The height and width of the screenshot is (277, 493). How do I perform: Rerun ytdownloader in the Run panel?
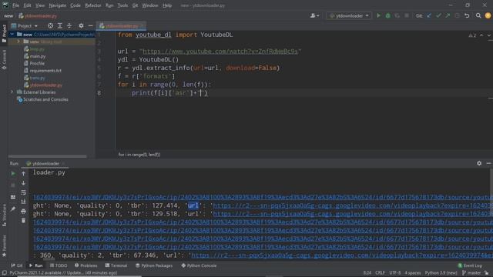13,173
